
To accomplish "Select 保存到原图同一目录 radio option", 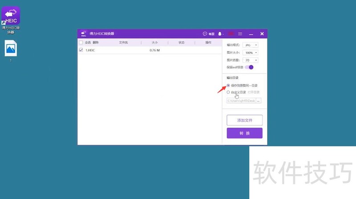I will (x=228, y=85).
